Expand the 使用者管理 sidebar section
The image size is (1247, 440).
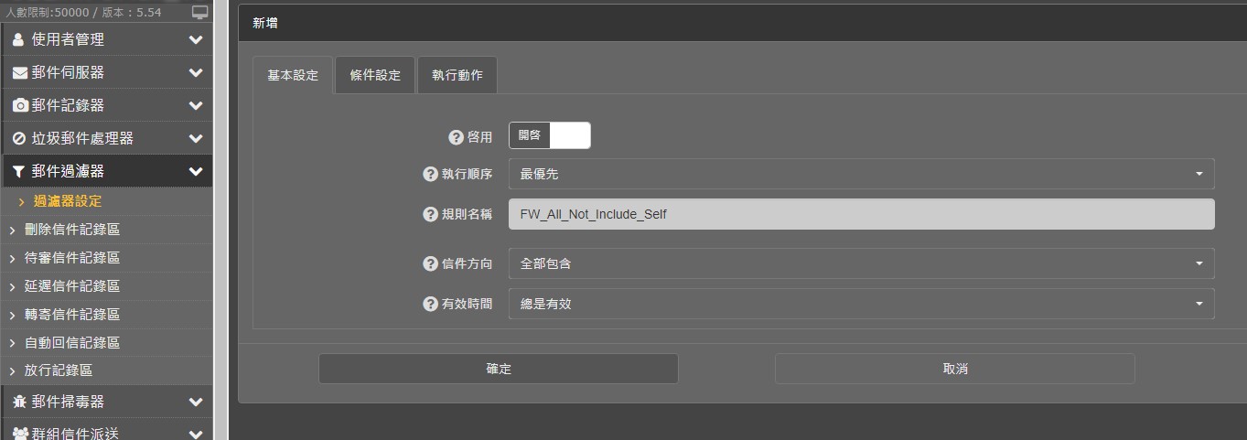tap(105, 39)
